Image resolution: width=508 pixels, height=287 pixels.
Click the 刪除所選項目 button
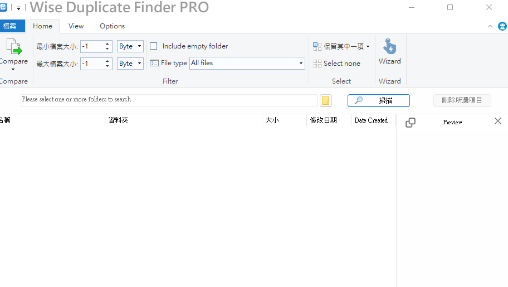462,100
